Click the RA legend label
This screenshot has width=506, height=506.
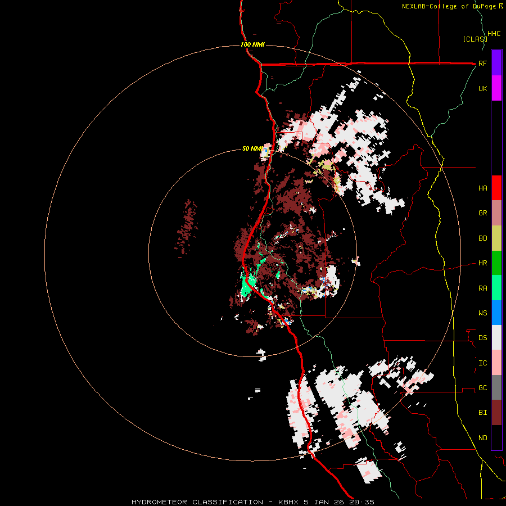(x=482, y=288)
